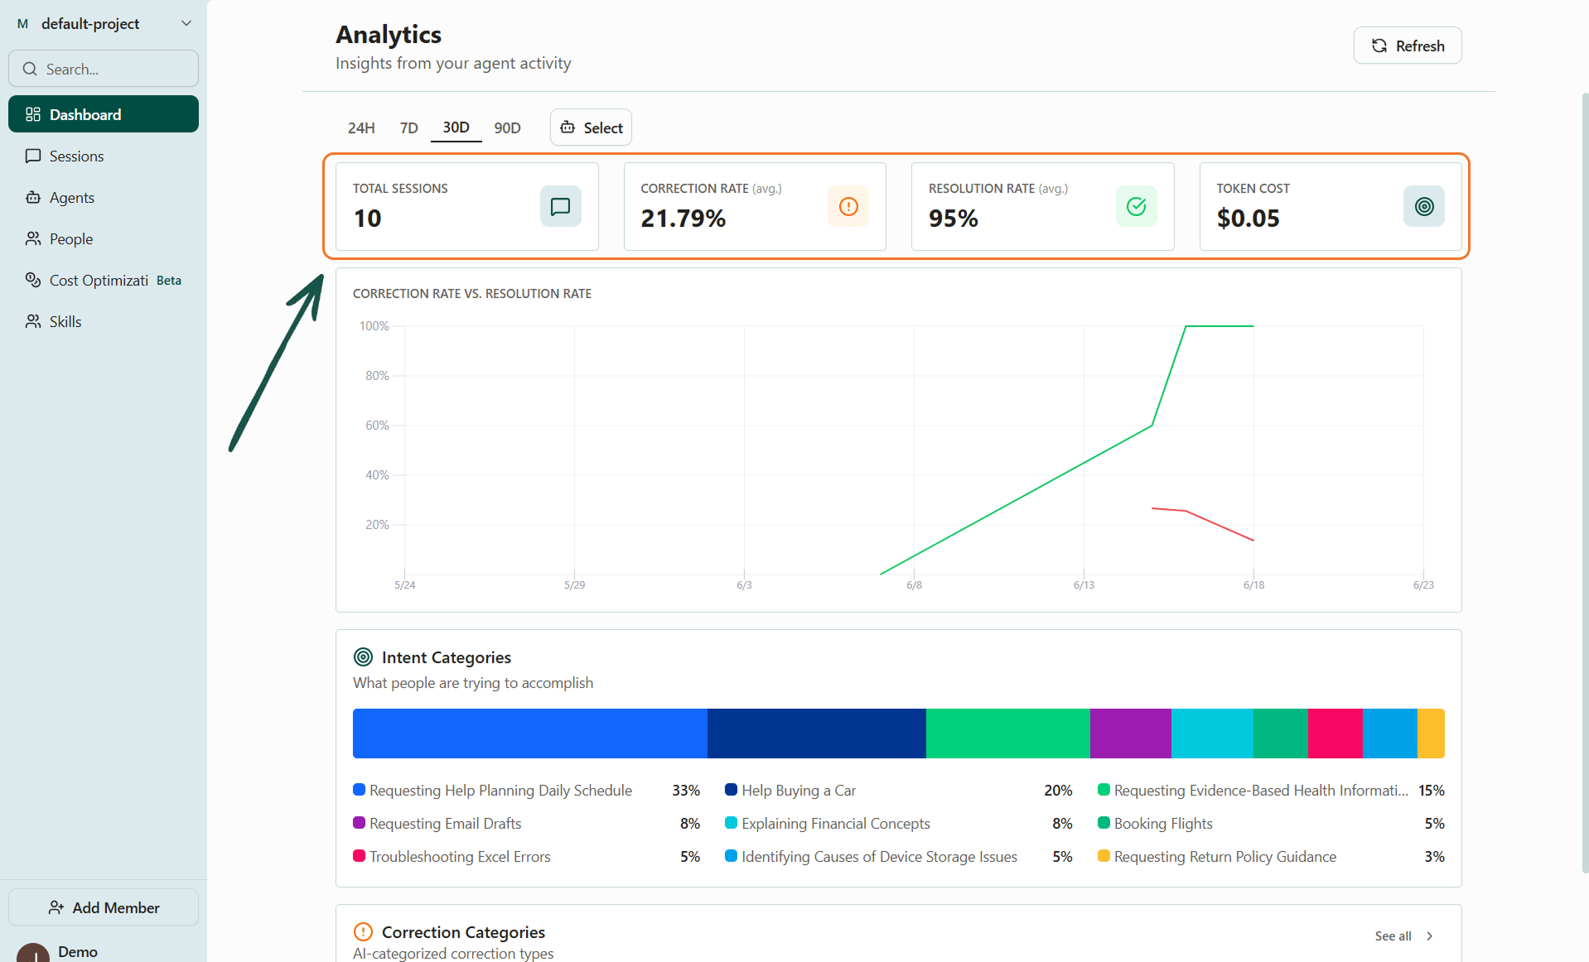Click the Requesting Return Policy Guidance legend
Viewport: 1589px width, 962px height.
point(1217,857)
